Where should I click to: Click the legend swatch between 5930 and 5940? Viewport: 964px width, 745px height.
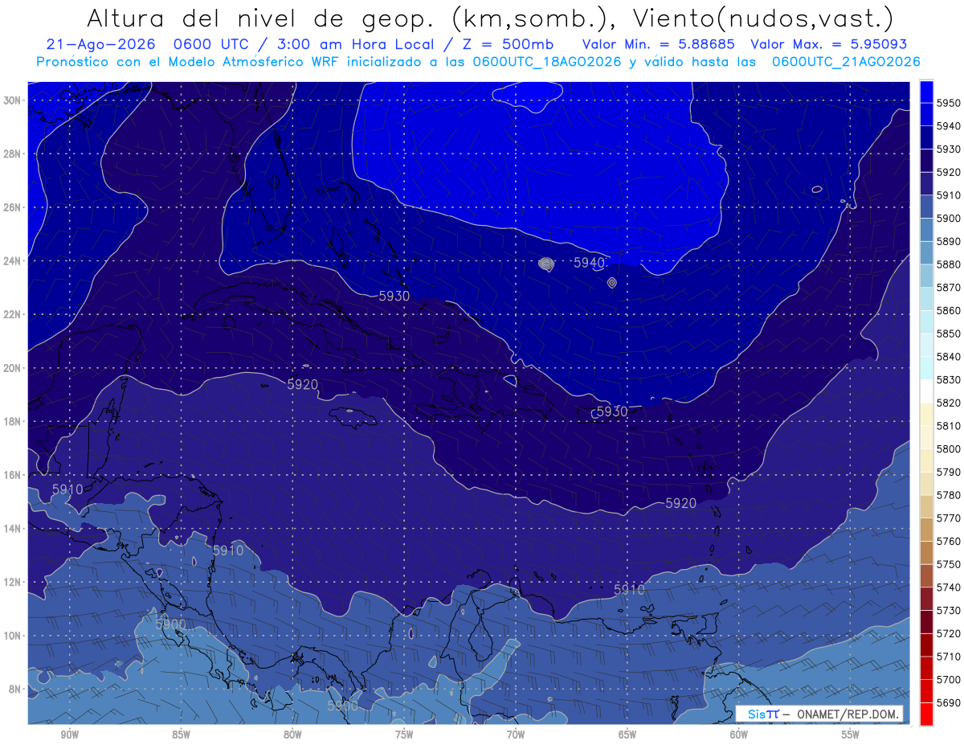[926, 137]
